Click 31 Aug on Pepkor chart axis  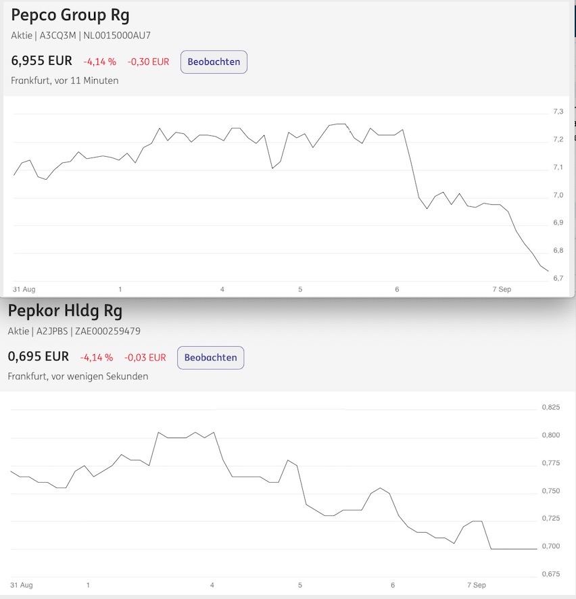pos(22,585)
